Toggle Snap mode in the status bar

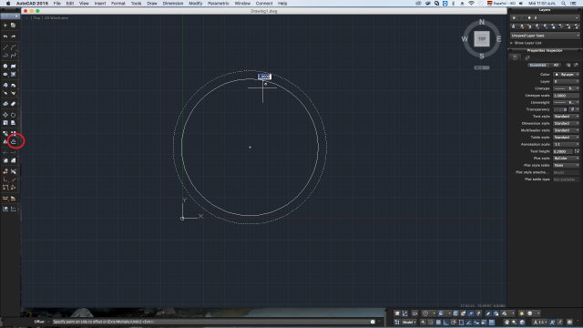tap(431, 322)
